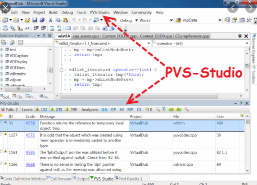Toggle the CS analyzer filter
Viewport: 257px width, 185px height.
139,110
